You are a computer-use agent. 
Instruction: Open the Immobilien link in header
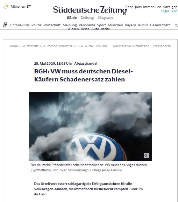(x=152, y=7)
